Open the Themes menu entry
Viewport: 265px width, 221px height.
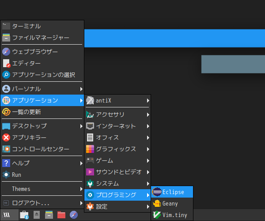coord(42,189)
